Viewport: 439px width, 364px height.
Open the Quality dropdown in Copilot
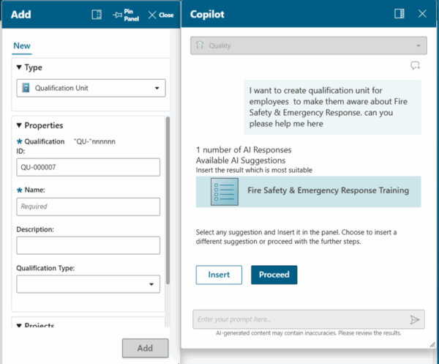click(x=419, y=45)
